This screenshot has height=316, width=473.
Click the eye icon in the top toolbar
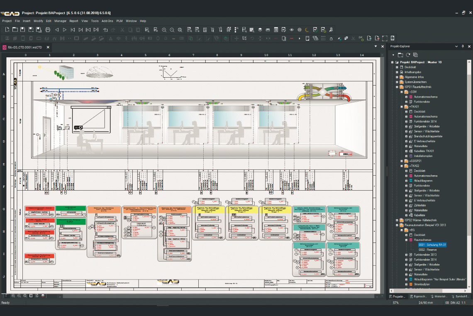[x=292, y=29]
